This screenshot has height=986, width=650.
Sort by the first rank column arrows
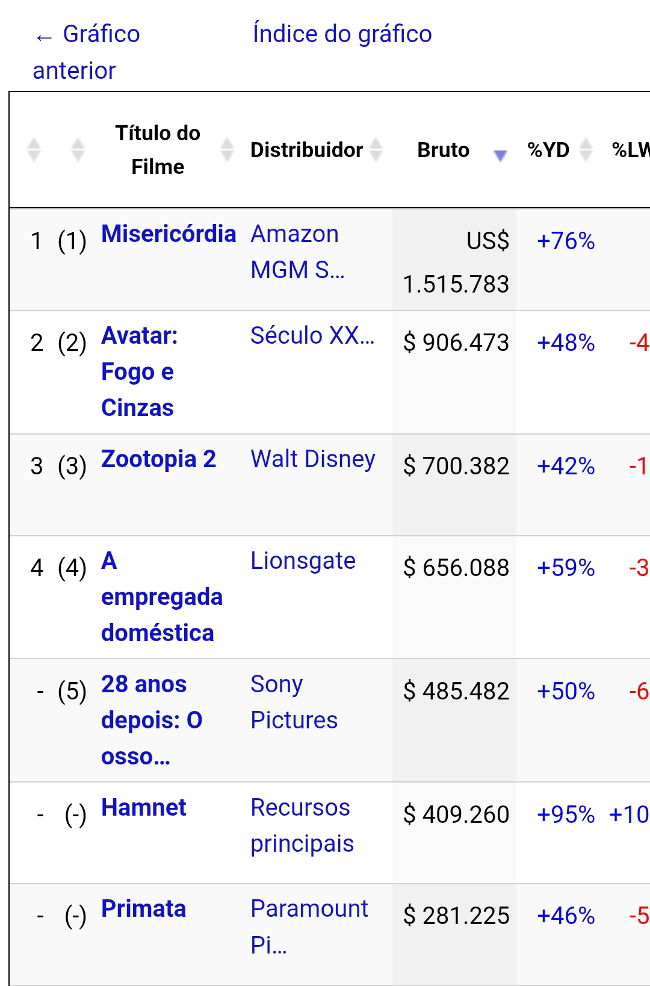(x=34, y=149)
